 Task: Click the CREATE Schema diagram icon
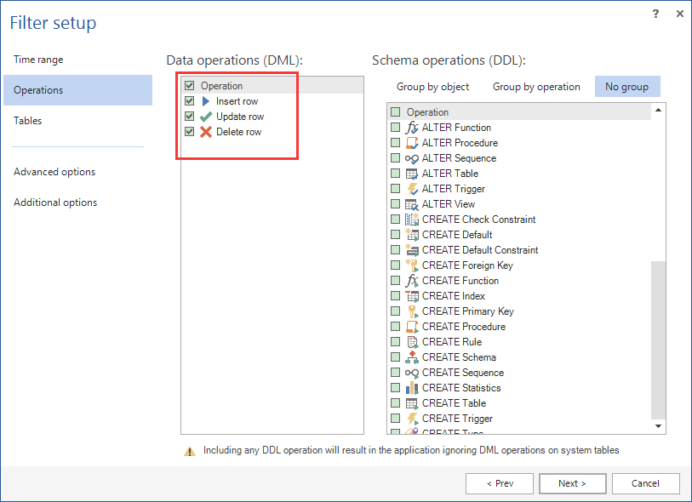click(x=412, y=357)
